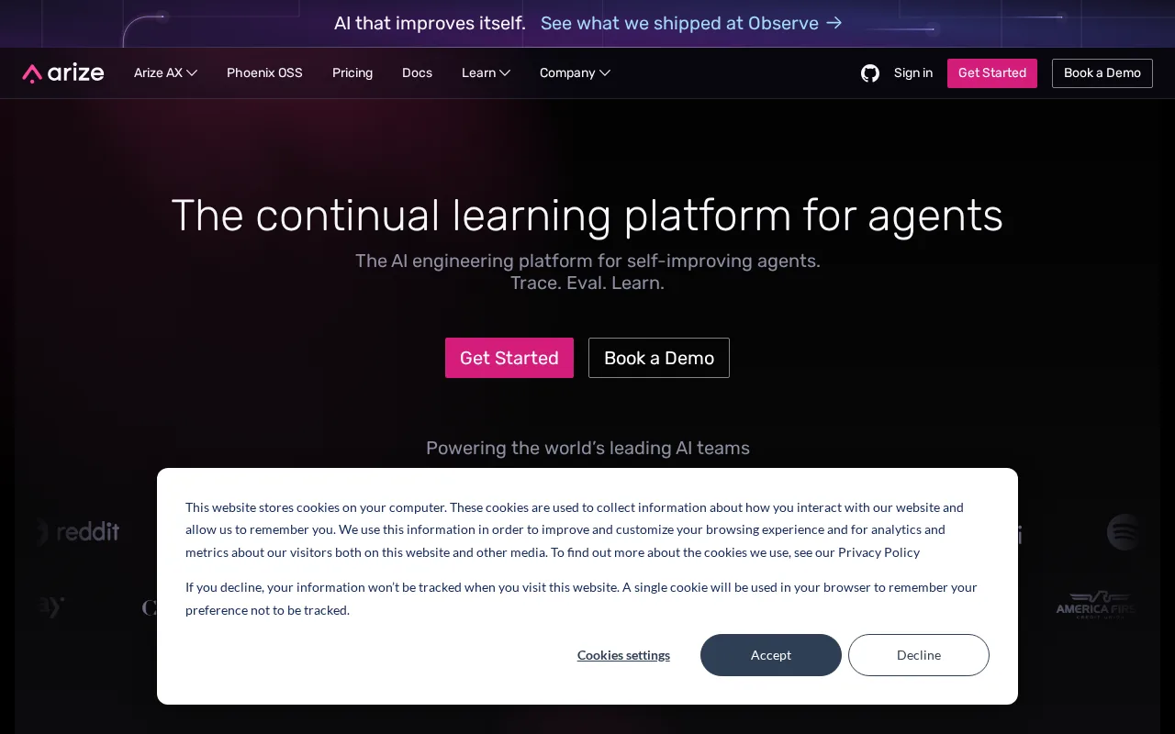
Task: Open Cookies settings
Action: click(623, 655)
